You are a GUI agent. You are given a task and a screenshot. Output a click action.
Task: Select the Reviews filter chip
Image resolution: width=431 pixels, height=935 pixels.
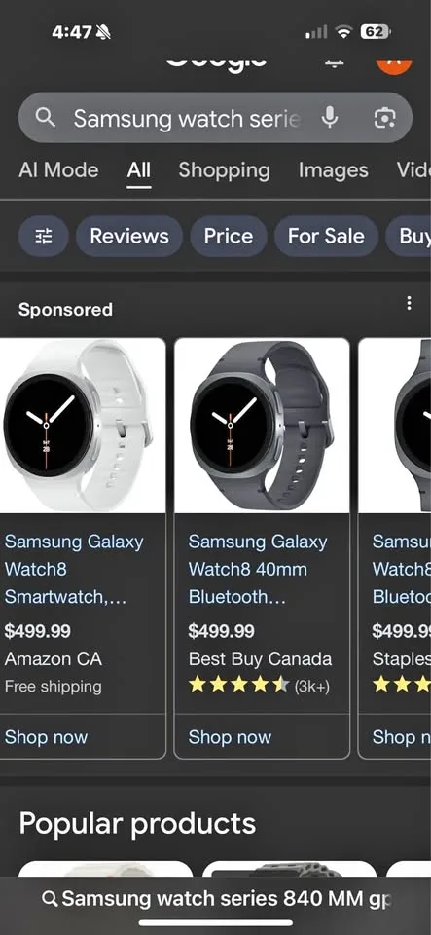tap(129, 236)
